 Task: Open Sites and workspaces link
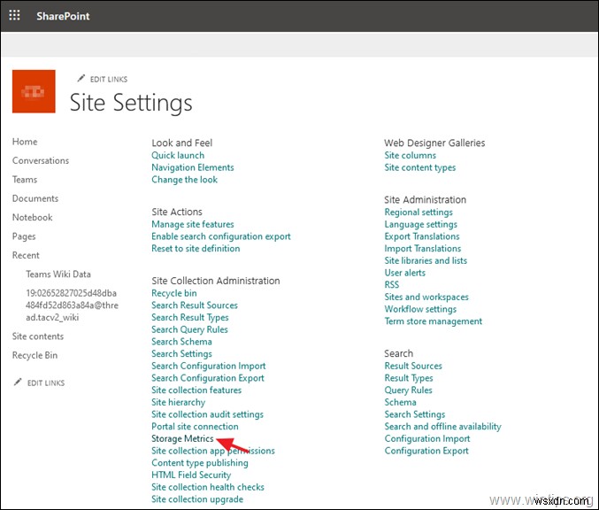tap(426, 297)
